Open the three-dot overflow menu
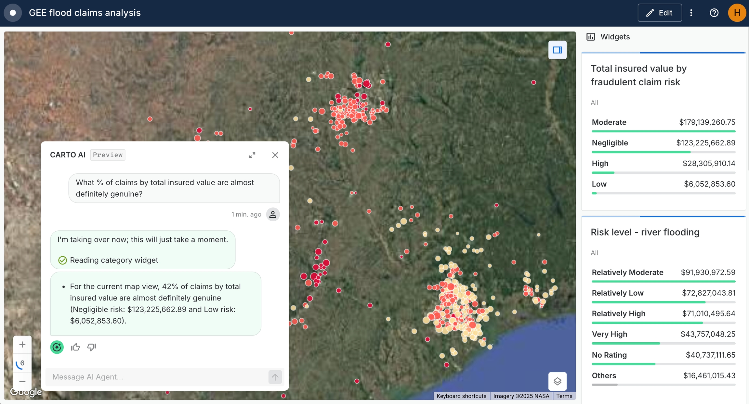Screen dimensions: 749x404 [x=691, y=13]
